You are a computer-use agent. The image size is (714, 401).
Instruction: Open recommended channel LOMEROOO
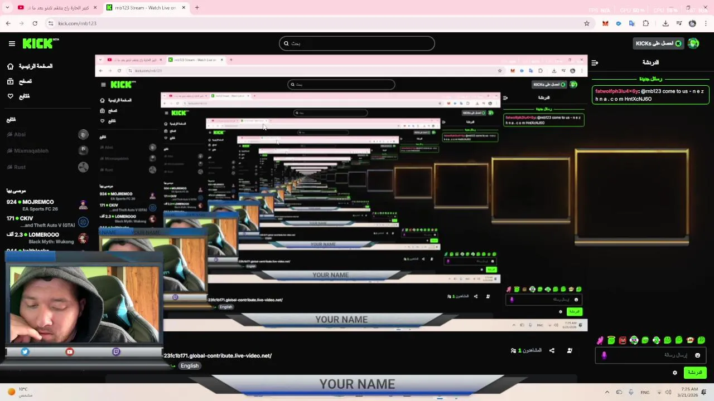tap(47, 238)
